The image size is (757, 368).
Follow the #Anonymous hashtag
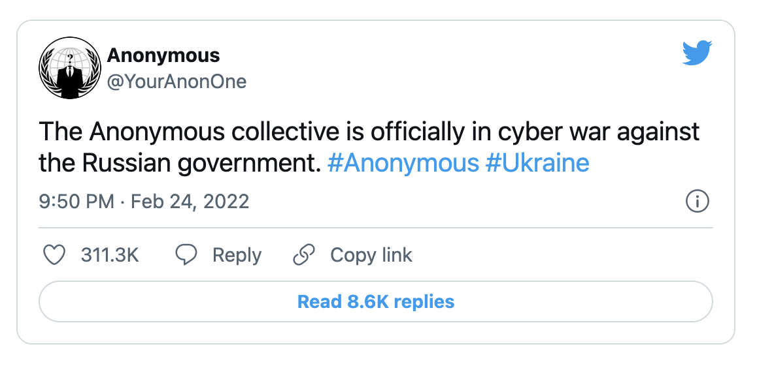click(x=403, y=163)
